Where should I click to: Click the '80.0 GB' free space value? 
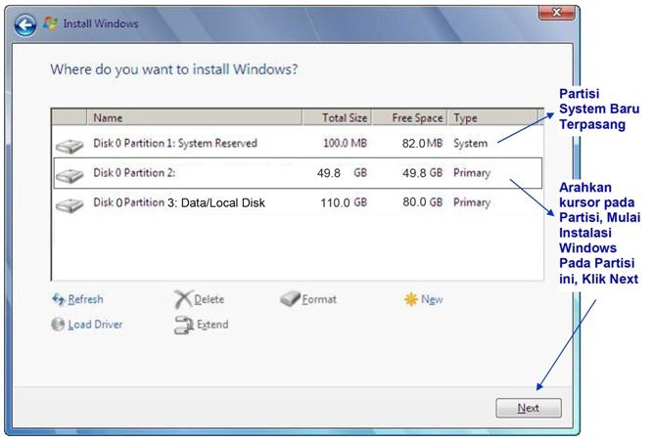(422, 202)
